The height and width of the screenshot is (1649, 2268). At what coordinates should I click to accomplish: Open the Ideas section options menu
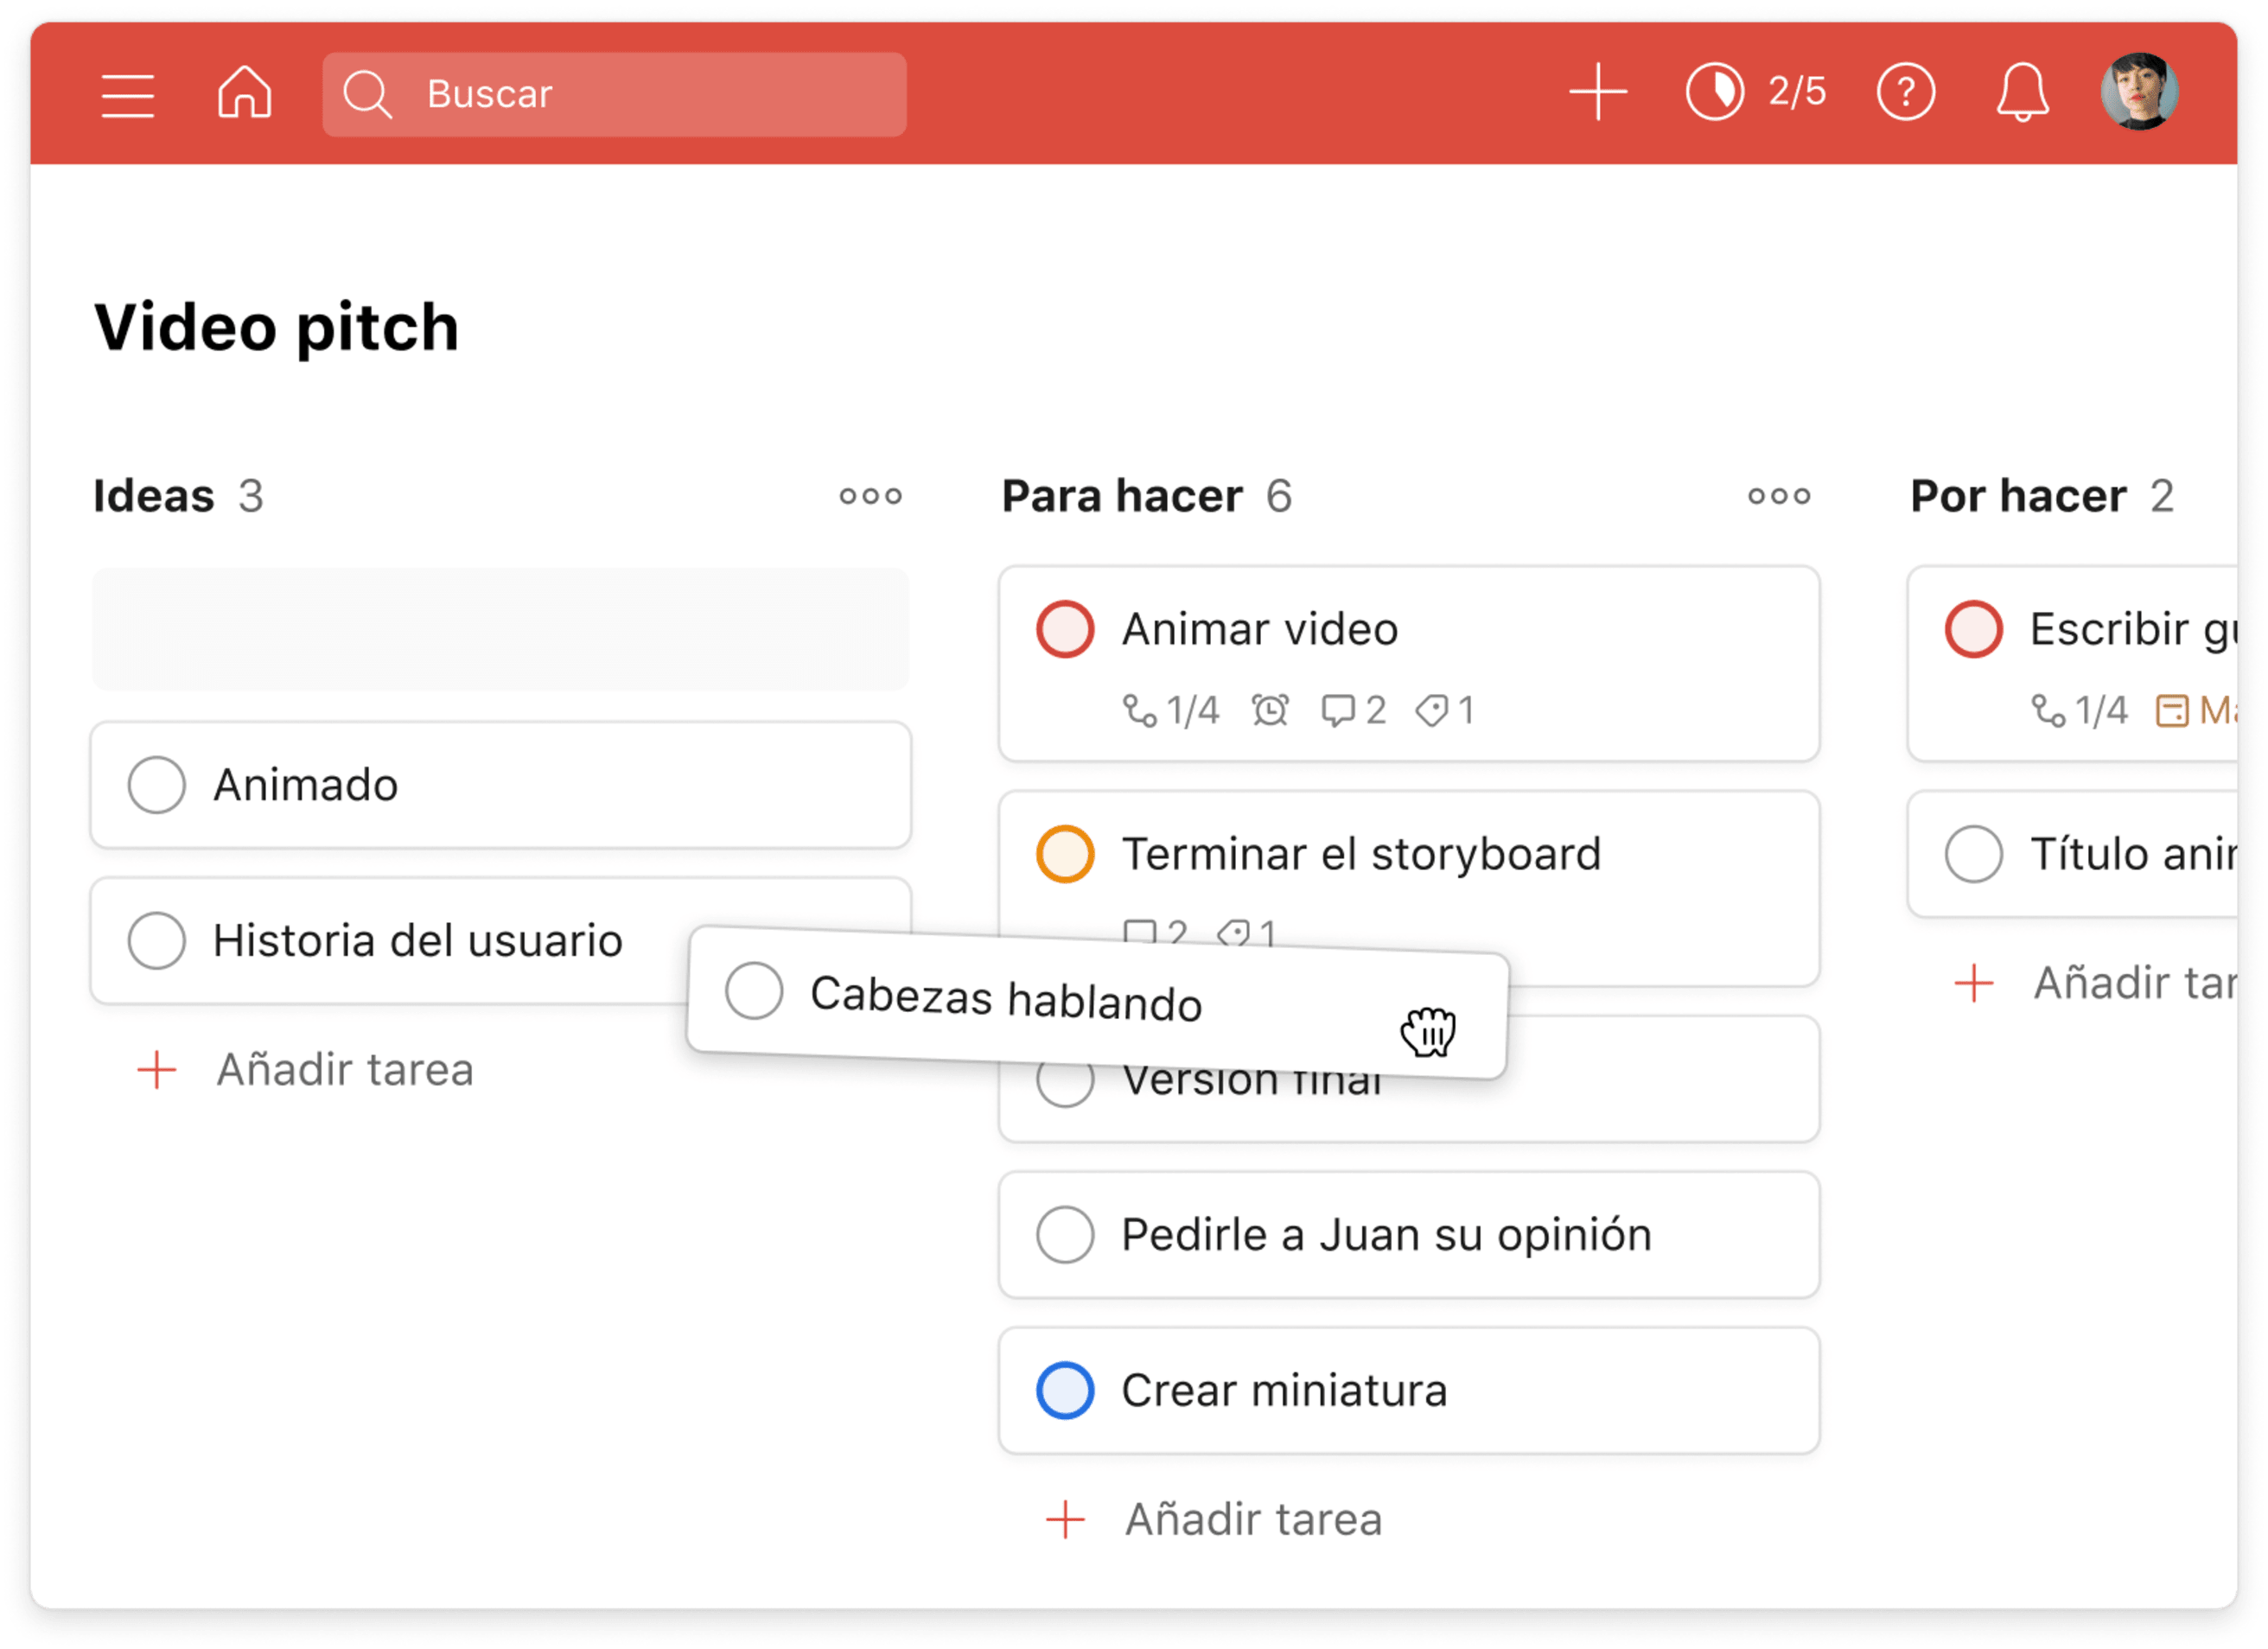[x=870, y=497]
